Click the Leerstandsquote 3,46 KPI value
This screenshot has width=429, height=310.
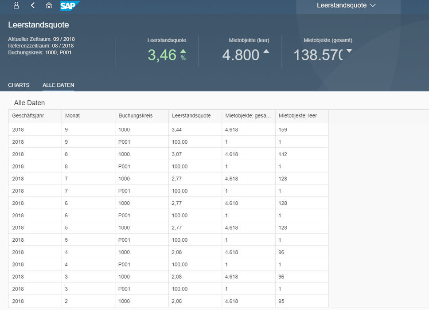(162, 55)
